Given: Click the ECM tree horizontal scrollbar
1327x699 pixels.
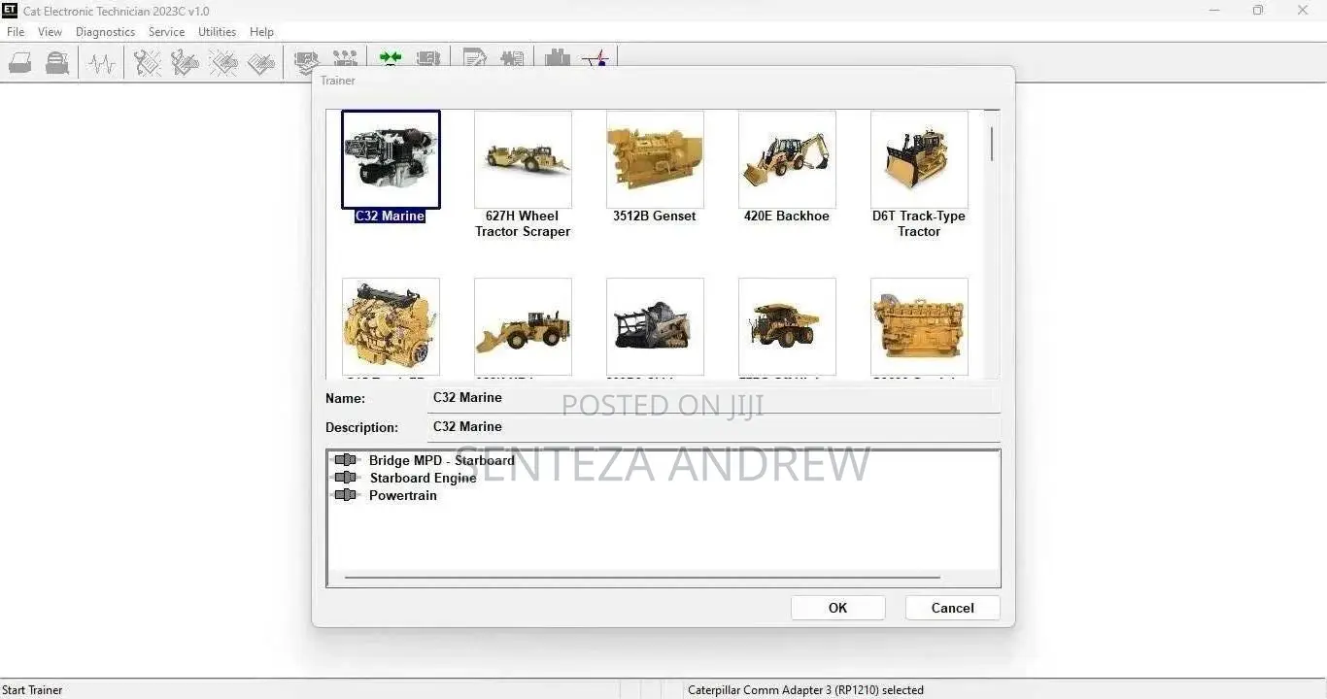Looking at the screenshot, I should 642,578.
